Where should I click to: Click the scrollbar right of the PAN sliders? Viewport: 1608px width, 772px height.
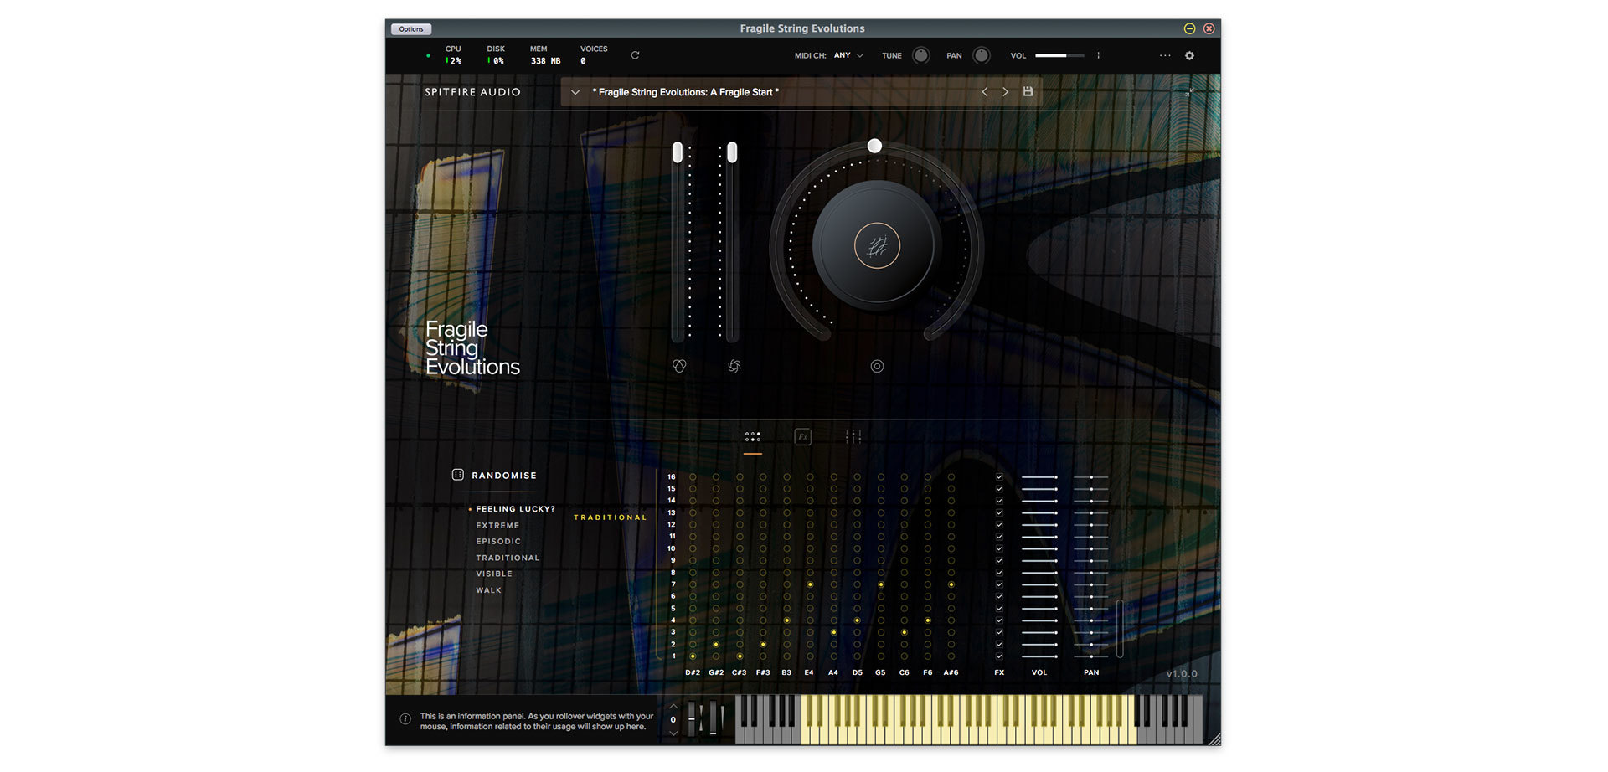[1120, 628]
